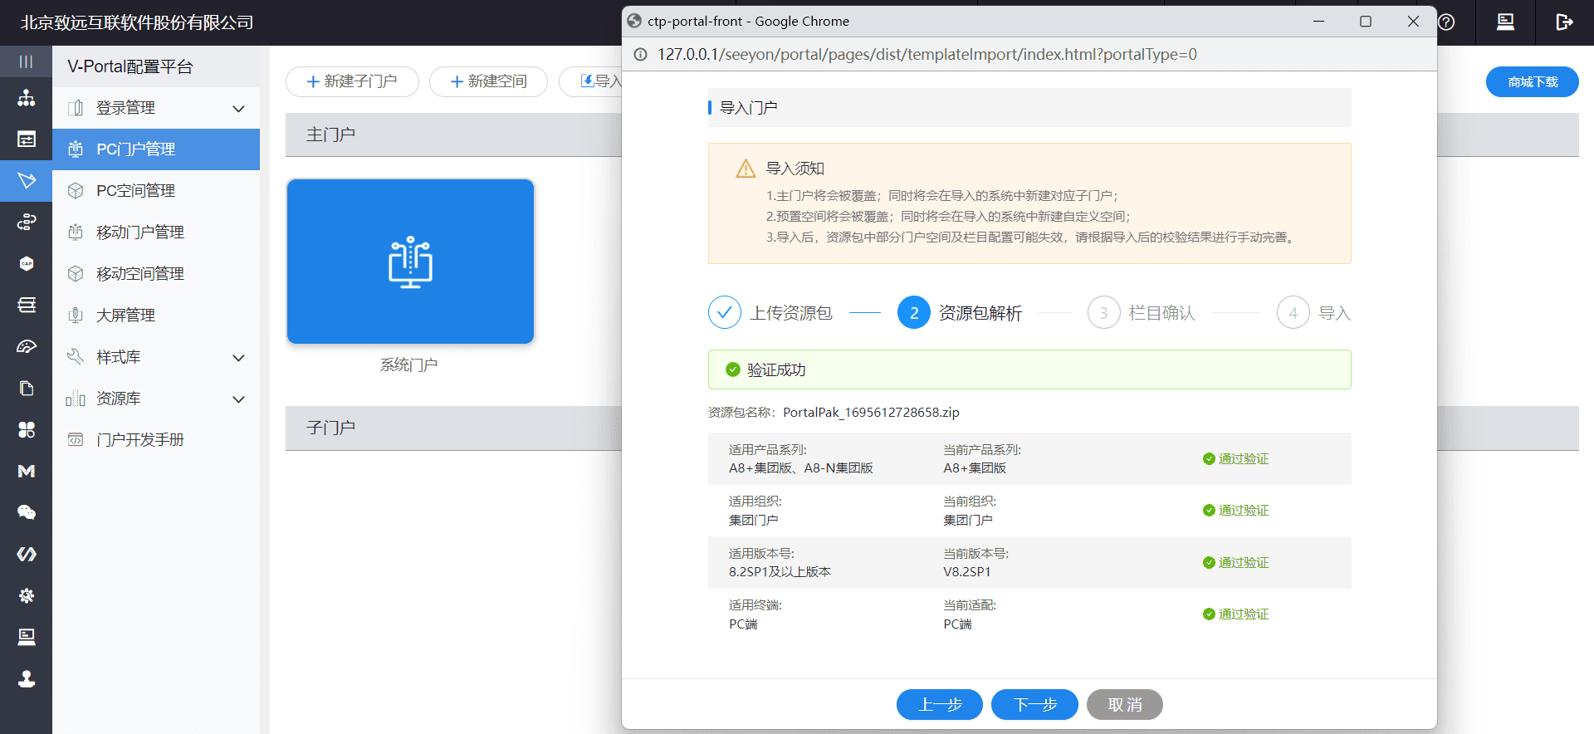Click the 主门户 section header
This screenshot has width=1594, height=734.
[330, 135]
